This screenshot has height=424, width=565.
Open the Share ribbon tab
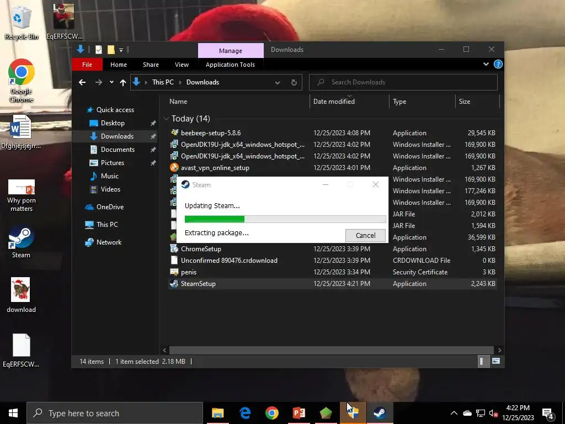[x=151, y=65]
